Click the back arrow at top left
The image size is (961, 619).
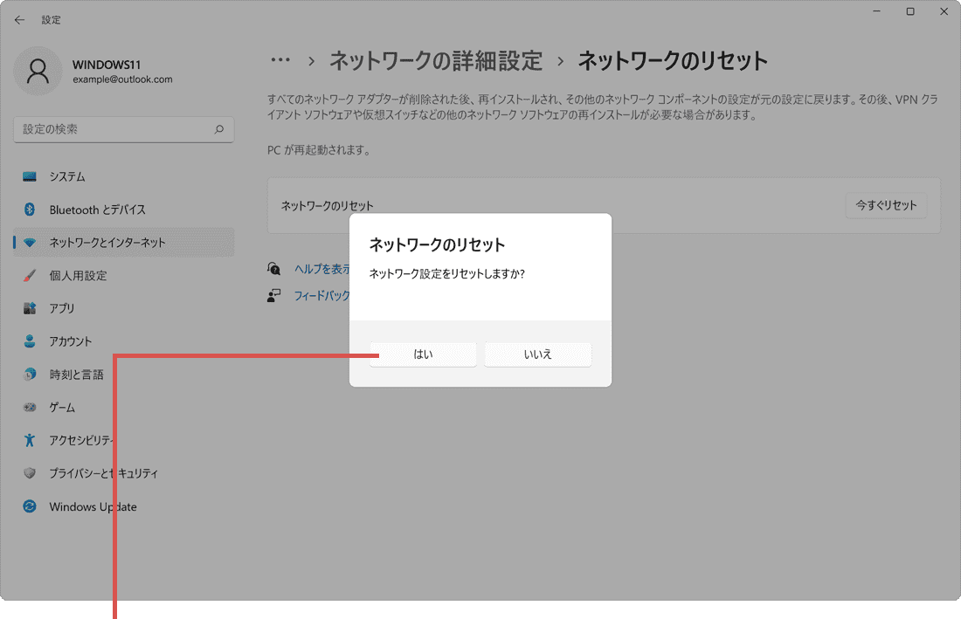click(x=19, y=19)
